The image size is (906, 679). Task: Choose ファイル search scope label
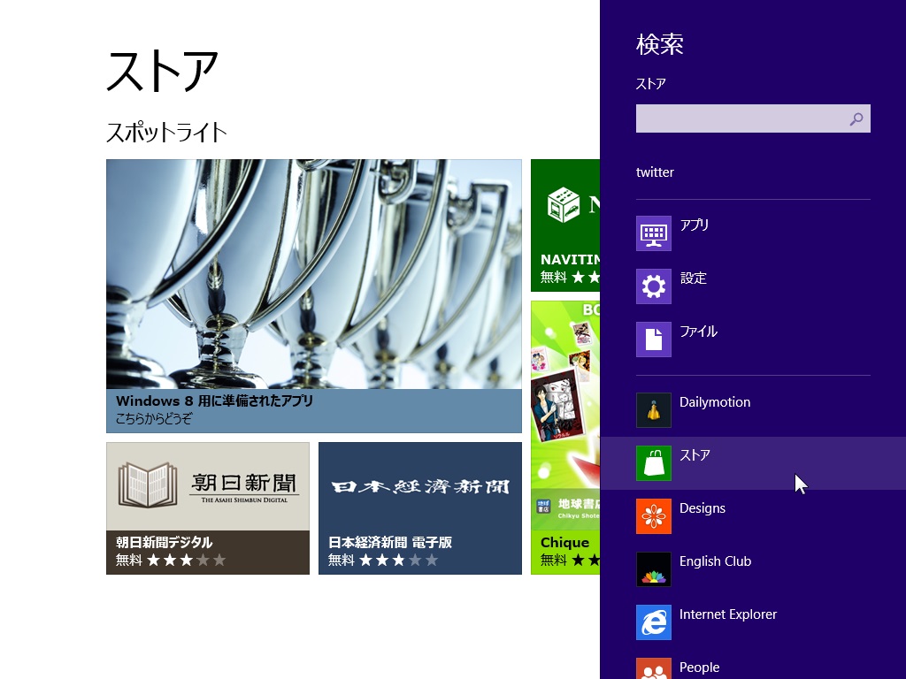[698, 332]
